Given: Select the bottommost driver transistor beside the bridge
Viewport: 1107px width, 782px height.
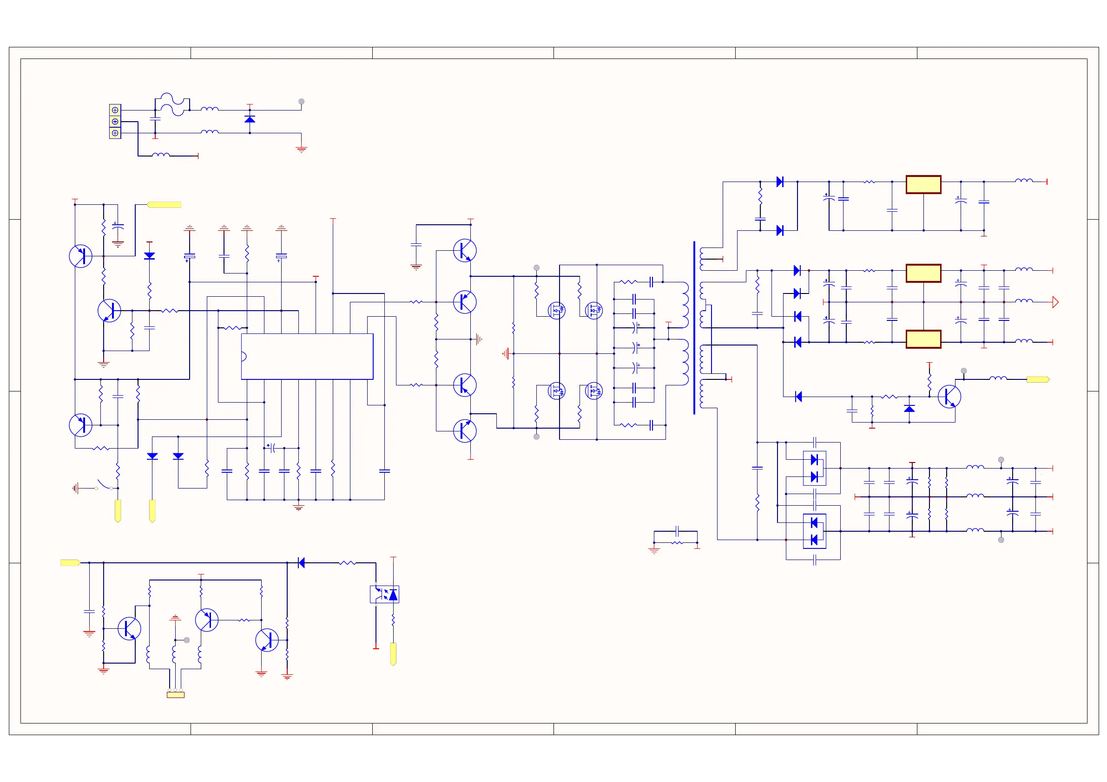Looking at the screenshot, I should coord(465,431).
